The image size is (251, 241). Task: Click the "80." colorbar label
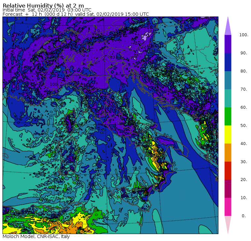[x=244, y=71]
